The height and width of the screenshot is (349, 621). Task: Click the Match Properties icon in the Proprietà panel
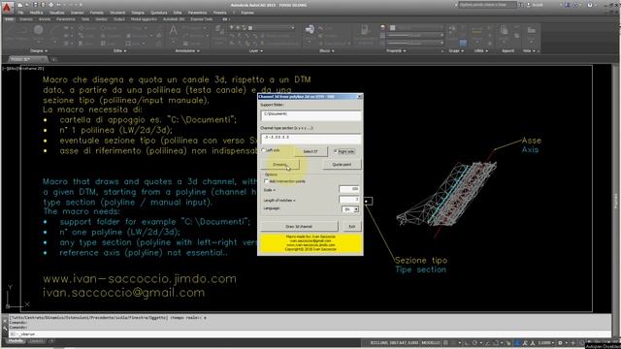365,30
